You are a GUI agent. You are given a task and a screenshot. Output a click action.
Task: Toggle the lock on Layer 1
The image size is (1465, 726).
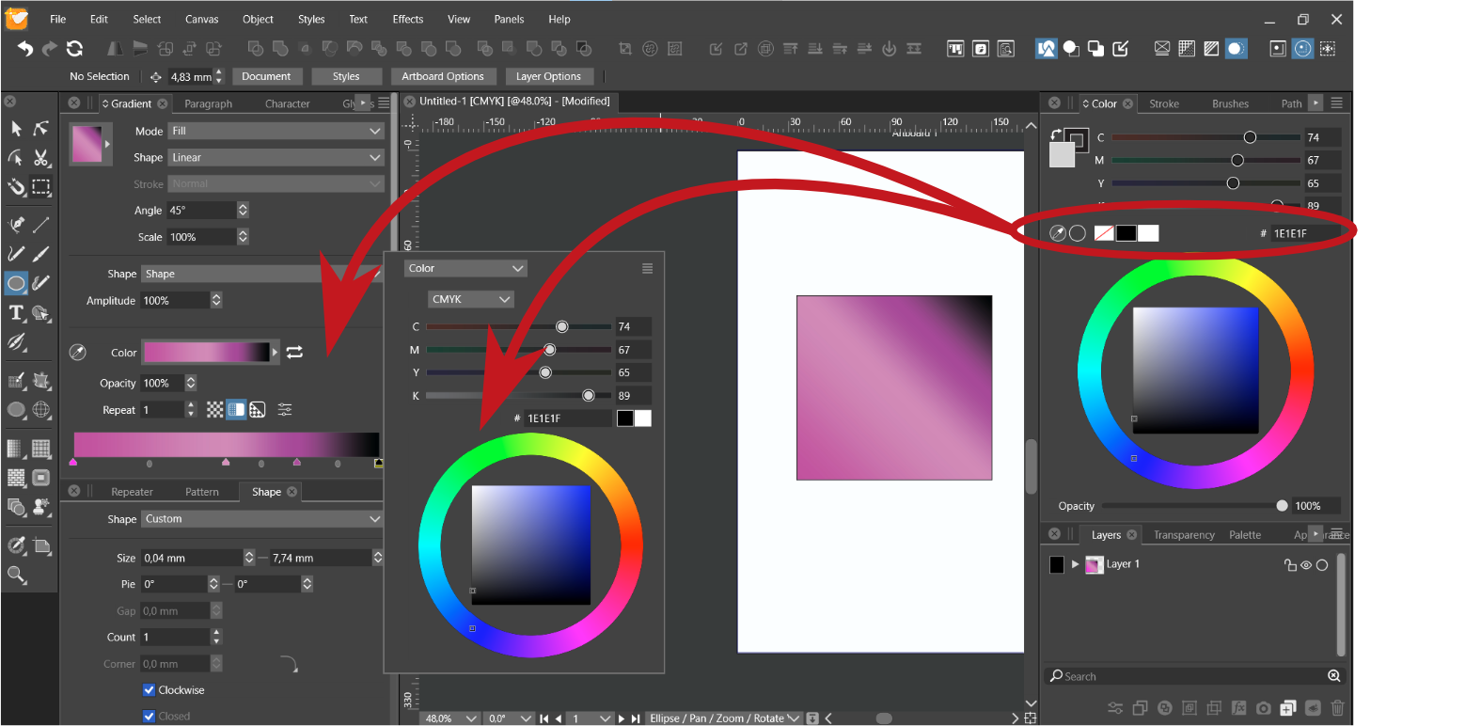click(x=1290, y=565)
